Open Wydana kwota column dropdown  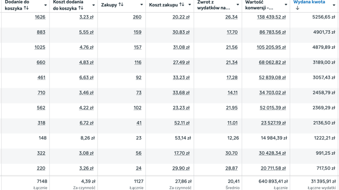[x=334, y=5]
